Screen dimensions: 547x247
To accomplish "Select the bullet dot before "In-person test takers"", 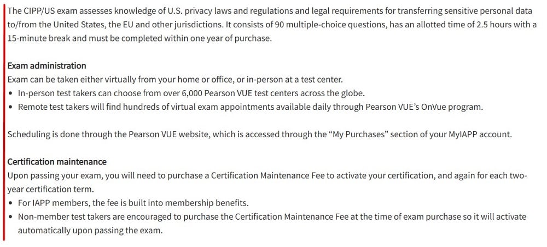I will click(x=11, y=93).
